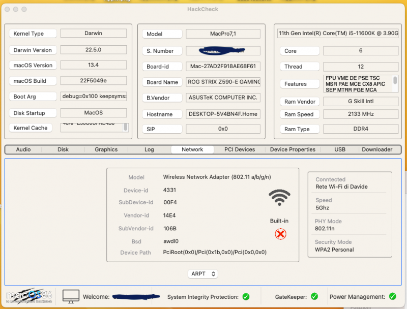The width and height of the screenshot is (407, 309).
Task: Click the Wi-Fi signal icon
Action: point(279,198)
